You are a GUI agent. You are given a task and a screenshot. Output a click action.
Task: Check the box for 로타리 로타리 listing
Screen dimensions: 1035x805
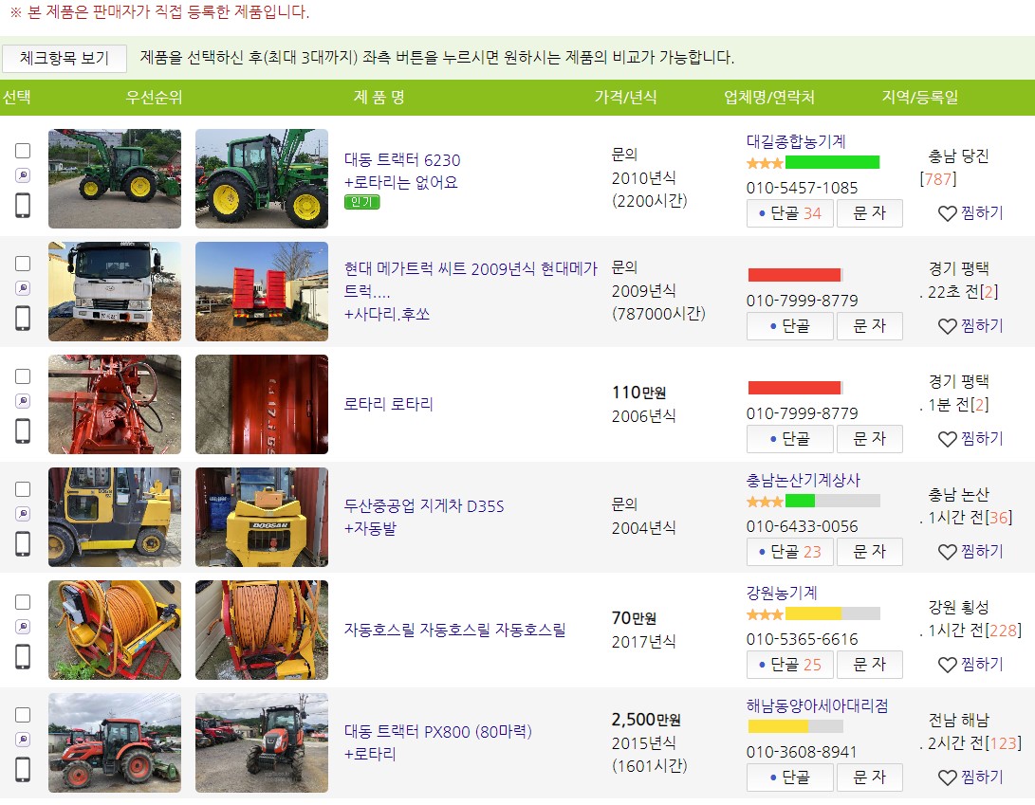tap(23, 376)
